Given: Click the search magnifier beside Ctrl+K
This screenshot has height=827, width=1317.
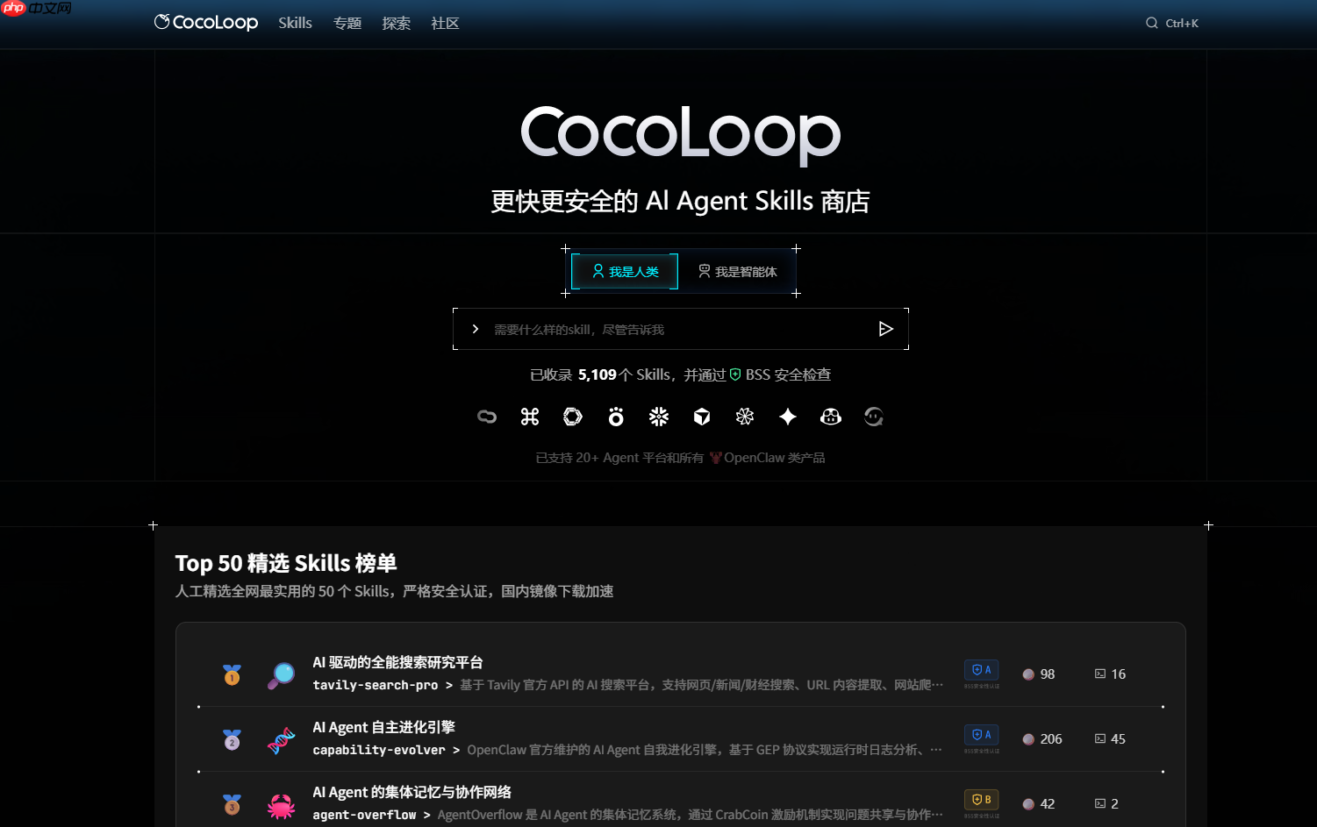Looking at the screenshot, I should pyautogui.click(x=1151, y=23).
